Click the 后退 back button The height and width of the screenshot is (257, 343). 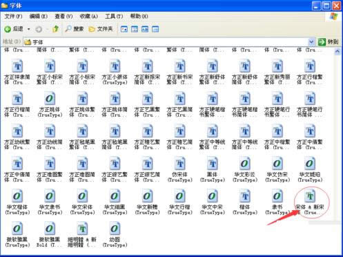point(14,29)
